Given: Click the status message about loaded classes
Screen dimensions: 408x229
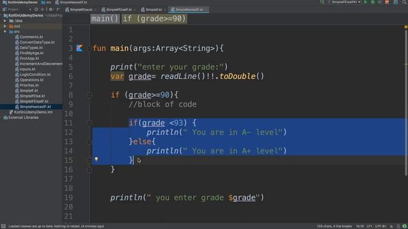Looking at the screenshot, I should pyautogui.click(x=56, y=226).
